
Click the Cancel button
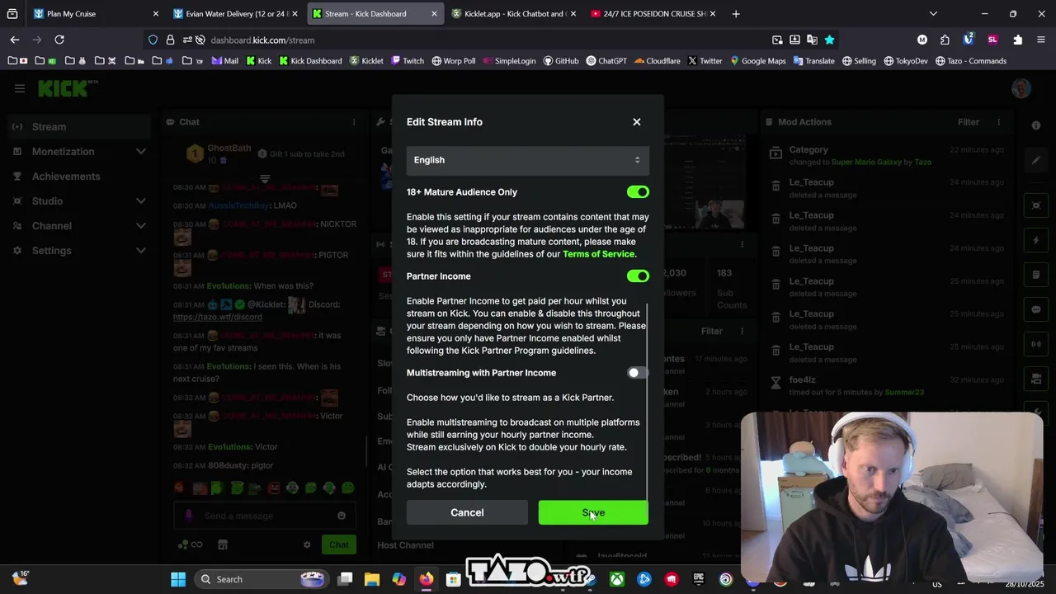point(467,512)
